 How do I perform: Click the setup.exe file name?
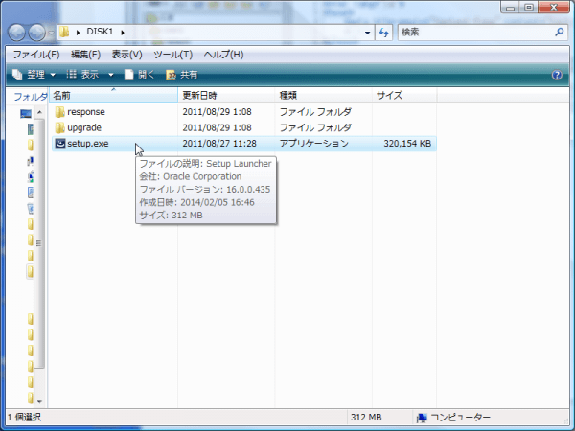[x=88, y=144]
